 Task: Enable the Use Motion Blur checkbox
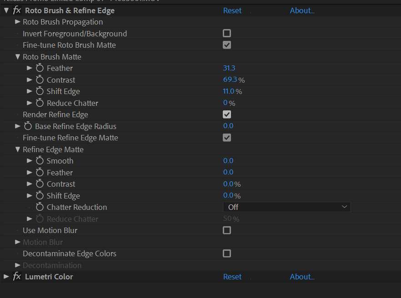click(227, 230)
